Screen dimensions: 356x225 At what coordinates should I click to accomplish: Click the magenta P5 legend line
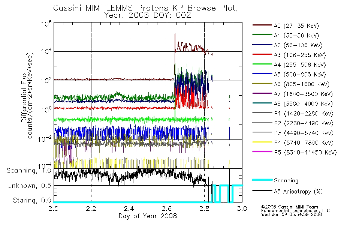262,152
